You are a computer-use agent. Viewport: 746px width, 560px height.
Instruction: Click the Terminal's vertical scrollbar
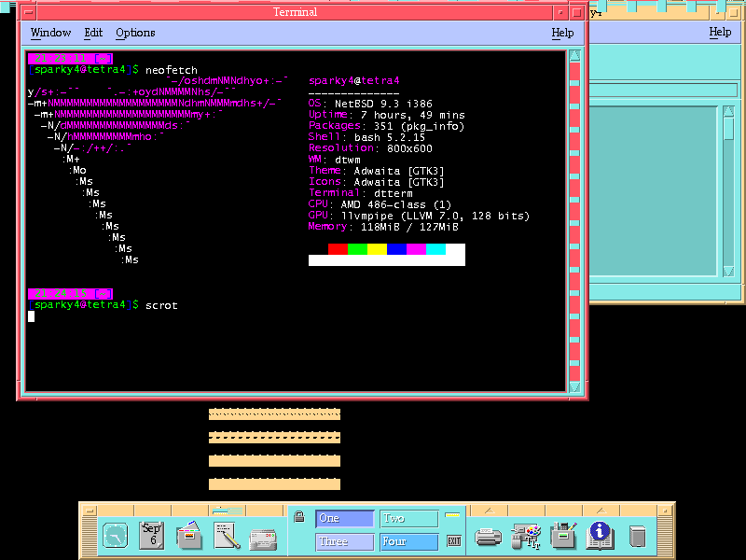pos(574,224)
